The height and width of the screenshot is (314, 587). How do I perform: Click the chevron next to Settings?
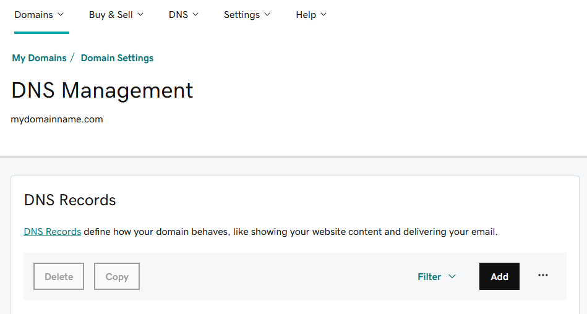[x=267, y=15]
